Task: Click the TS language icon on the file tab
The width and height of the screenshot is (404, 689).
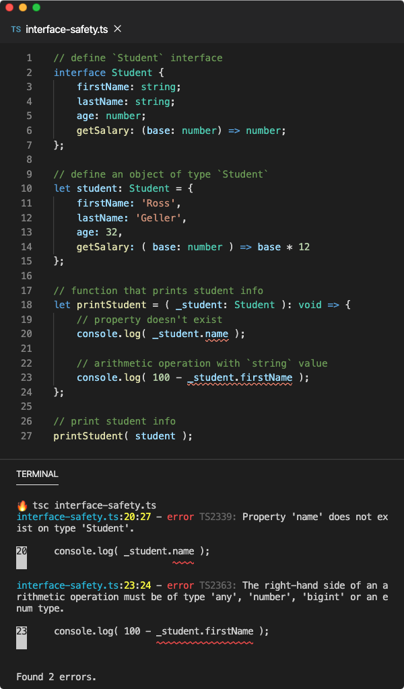Action: pos(15,30)
